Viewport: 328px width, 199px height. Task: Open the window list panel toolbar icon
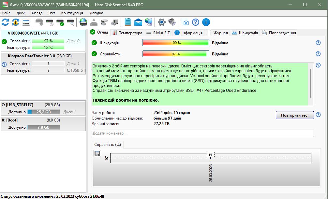point(26,22)
